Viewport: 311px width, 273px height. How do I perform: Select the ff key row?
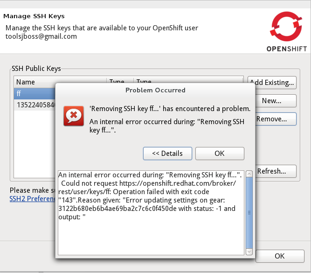click(x=35, y=93)
